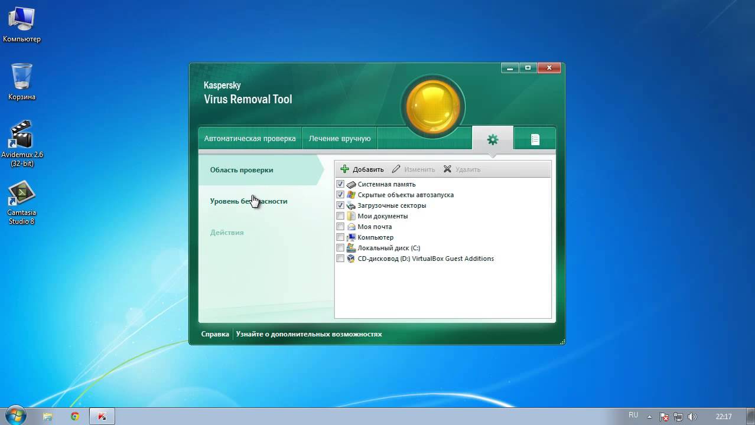
Task: Close the Kaspersky Virus Removal Tool
Action: point(549,68)
